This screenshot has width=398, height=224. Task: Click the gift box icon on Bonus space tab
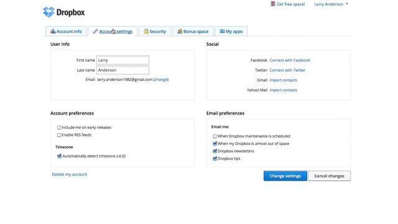180,31
